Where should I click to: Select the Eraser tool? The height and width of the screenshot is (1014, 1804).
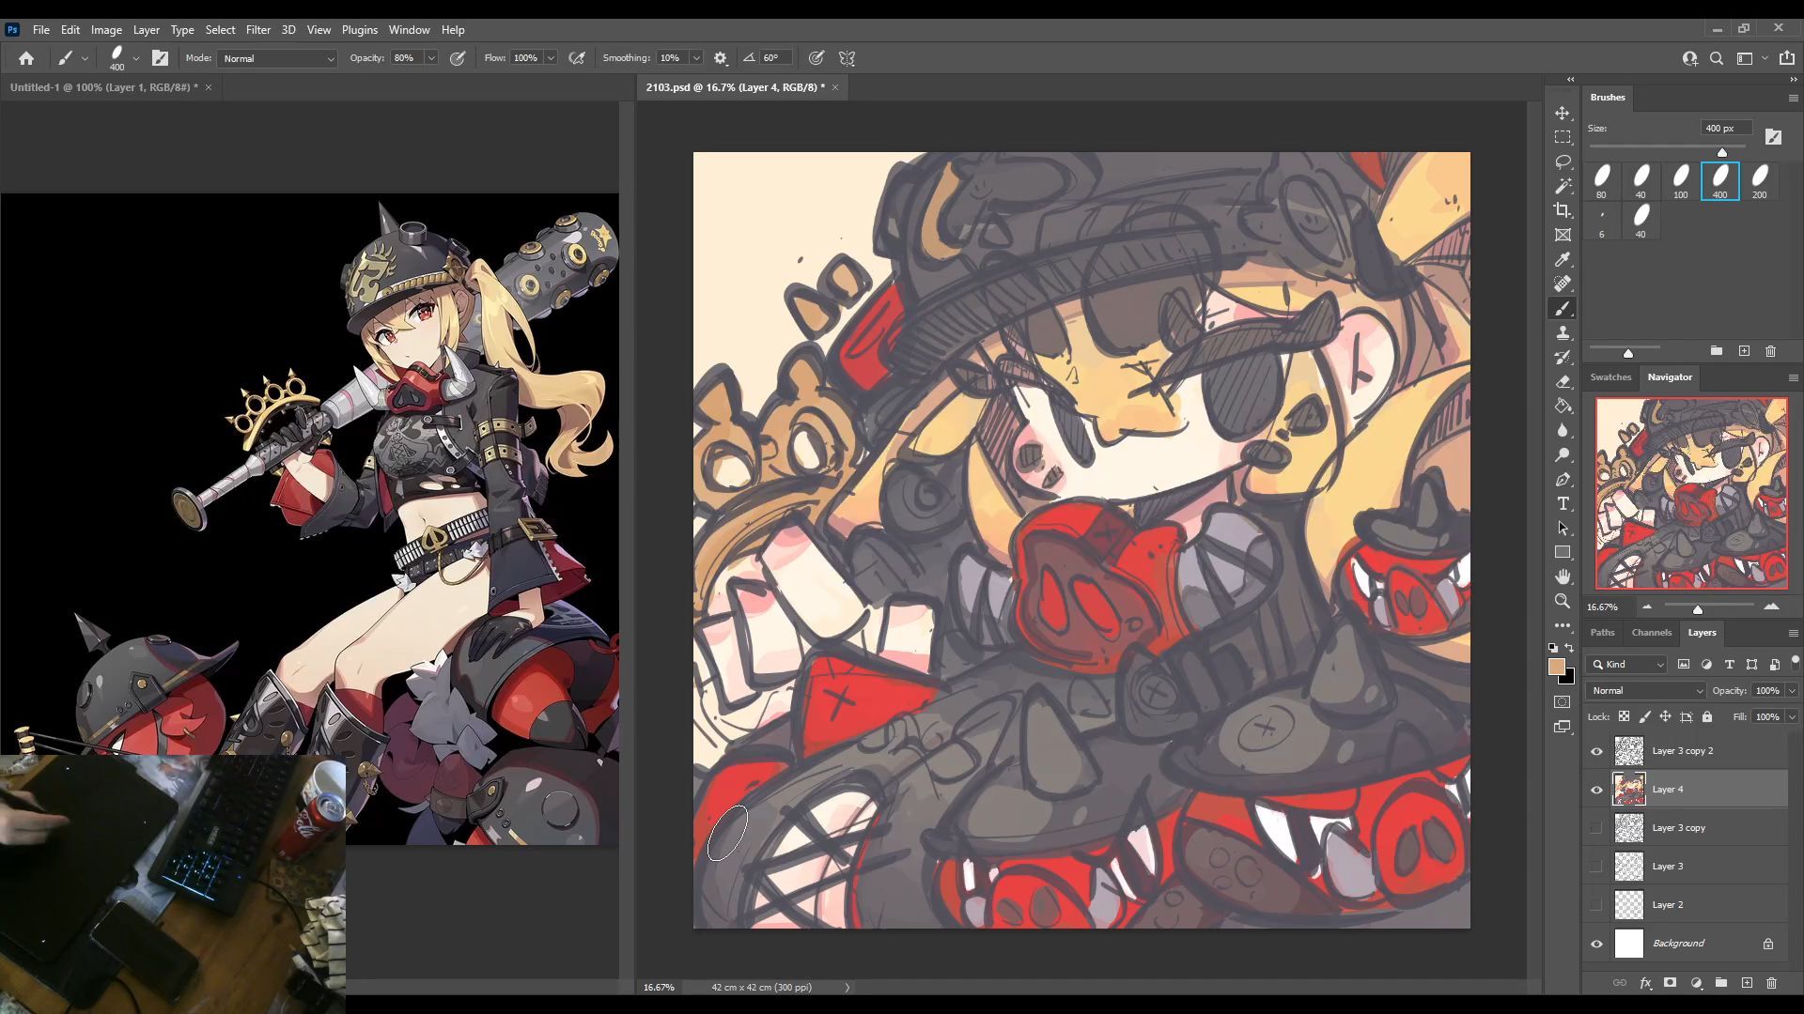point(1563,381)
